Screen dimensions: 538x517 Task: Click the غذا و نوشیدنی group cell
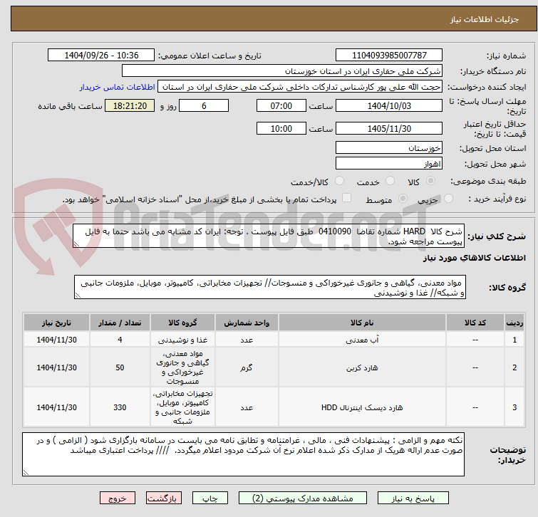pyautogui.click(x=182, y=340)
